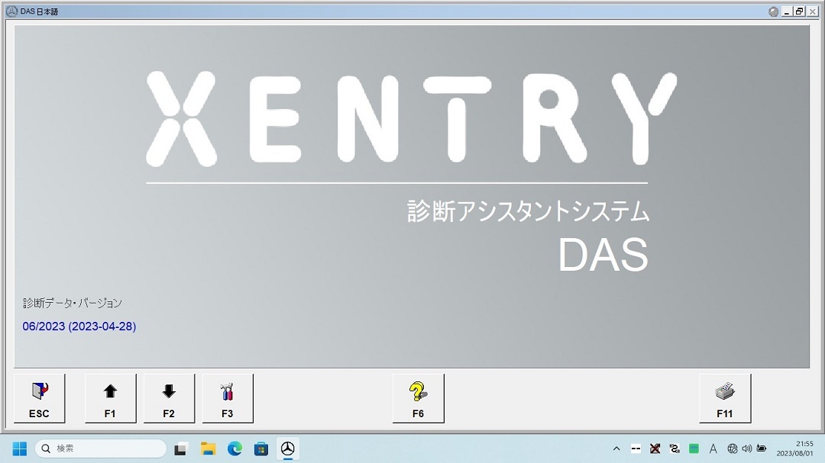Image resolution: width=825 pixels, height=463 pixels.
Task: Toggle the IME input mode 'A' indicator
Action: pos(713,449)
